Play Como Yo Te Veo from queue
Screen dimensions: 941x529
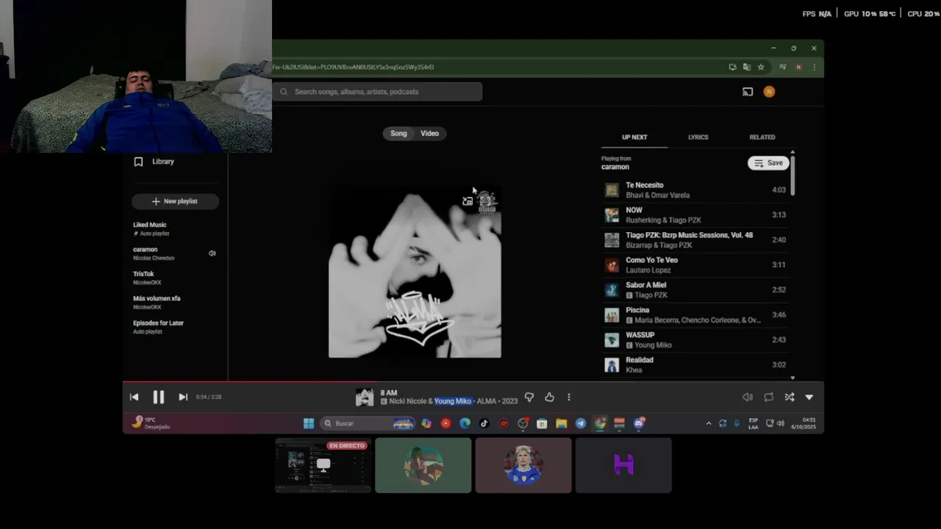click(695, 265)
